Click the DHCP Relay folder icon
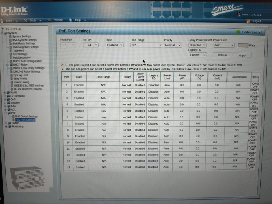 coord(11,65)
